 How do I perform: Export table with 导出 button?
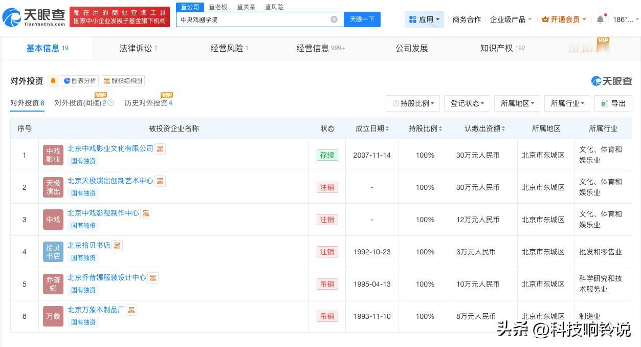(613, 103)
